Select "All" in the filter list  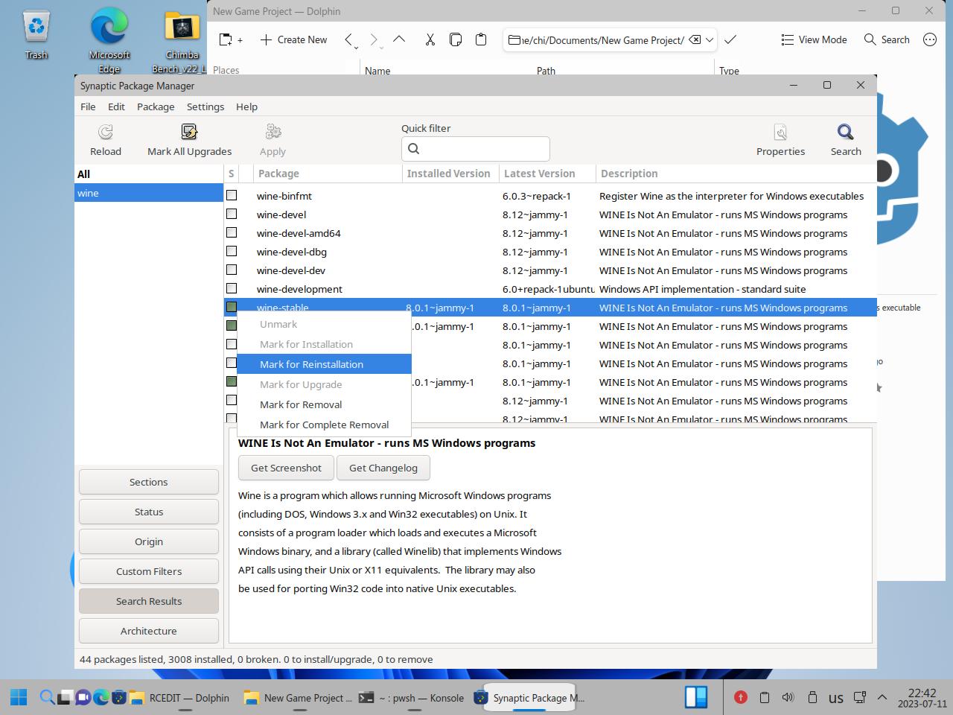149,174
